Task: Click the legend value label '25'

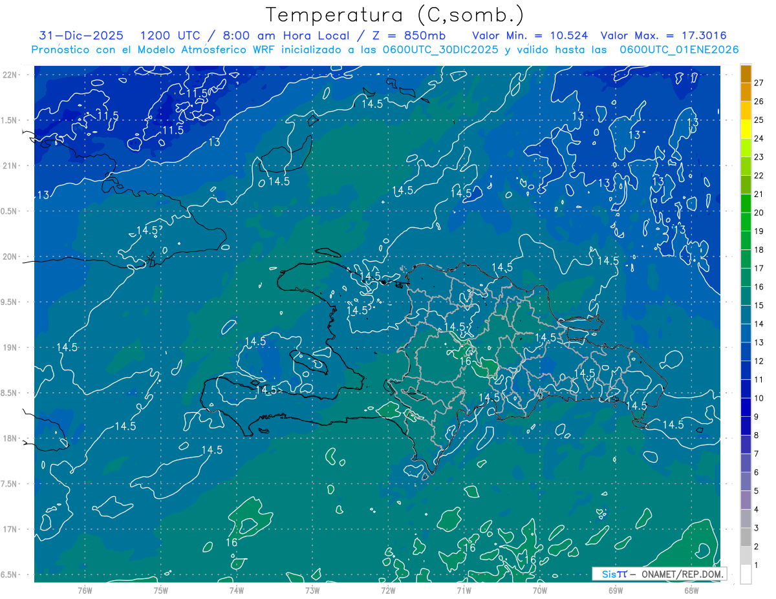Action: point(759,120)
